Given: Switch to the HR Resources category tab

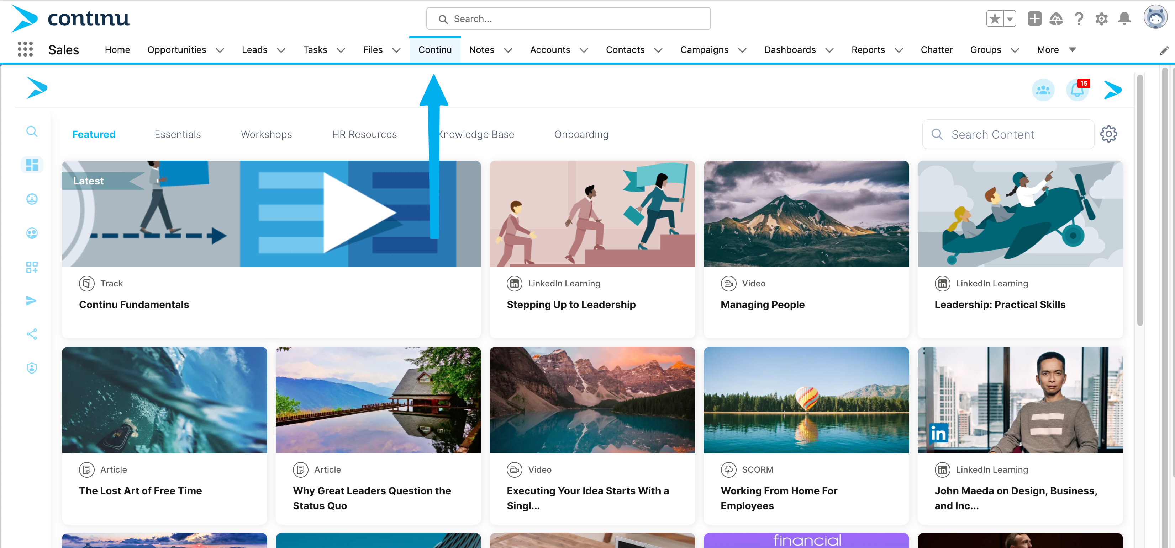Looking at the screenshot, I should click(364, 134).
